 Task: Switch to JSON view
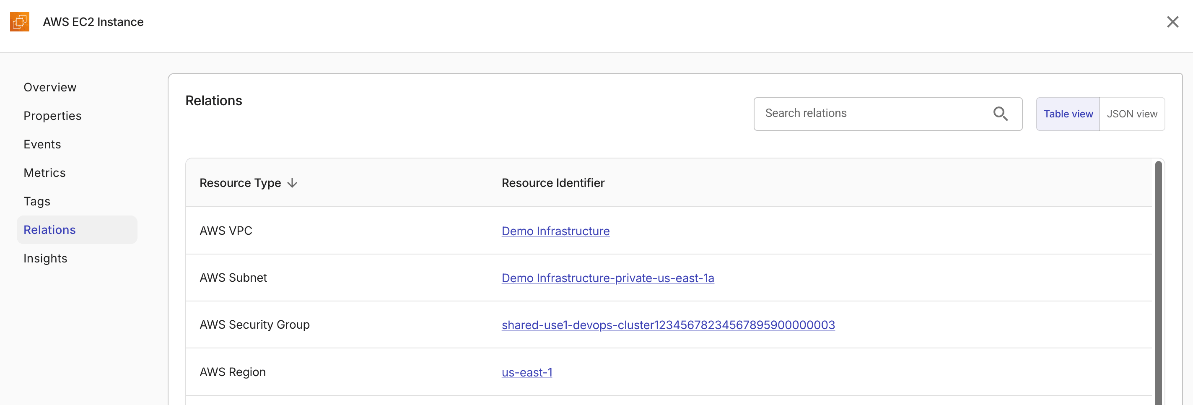[x=1131, y=114]
